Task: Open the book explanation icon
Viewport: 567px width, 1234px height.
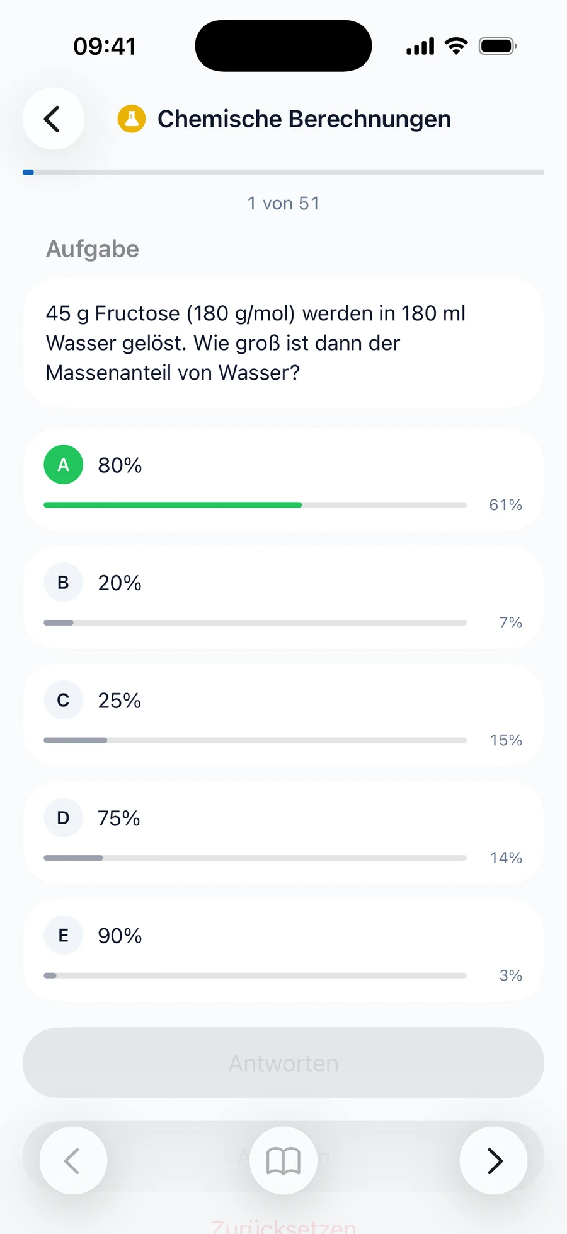Action: (283, 1160)
